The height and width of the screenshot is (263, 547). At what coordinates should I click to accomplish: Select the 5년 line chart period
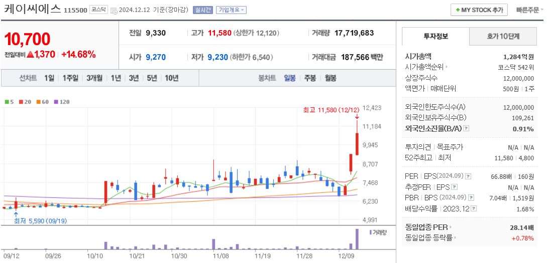point(152,78)
